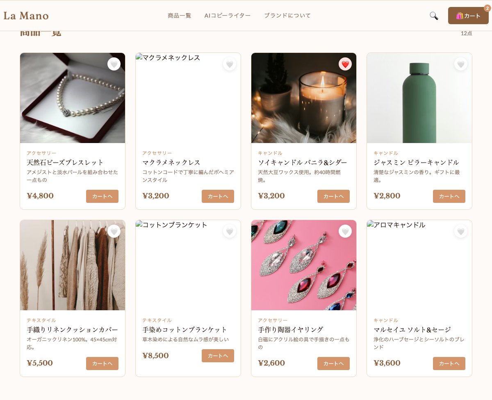Click the green bottle candle image

tap(419, 98)
